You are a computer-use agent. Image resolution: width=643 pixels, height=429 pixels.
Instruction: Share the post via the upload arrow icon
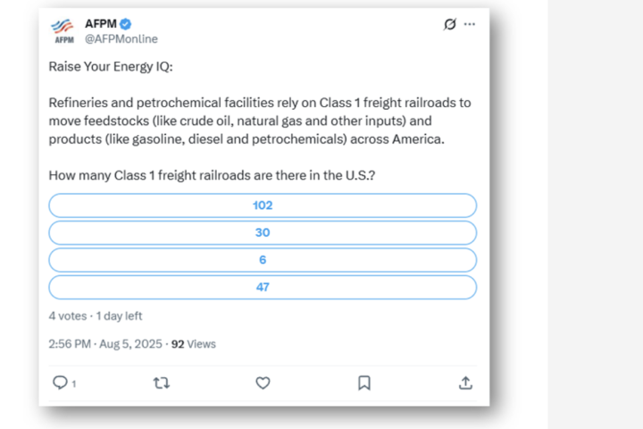[465, 383]
